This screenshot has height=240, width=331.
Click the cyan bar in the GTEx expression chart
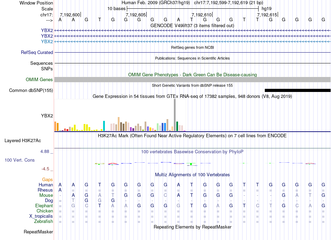[x=104, y=126]
